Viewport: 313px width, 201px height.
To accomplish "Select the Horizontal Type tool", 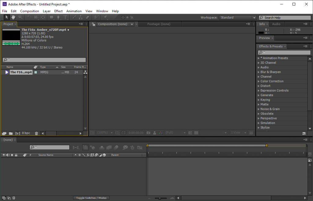I will point(65,17).
